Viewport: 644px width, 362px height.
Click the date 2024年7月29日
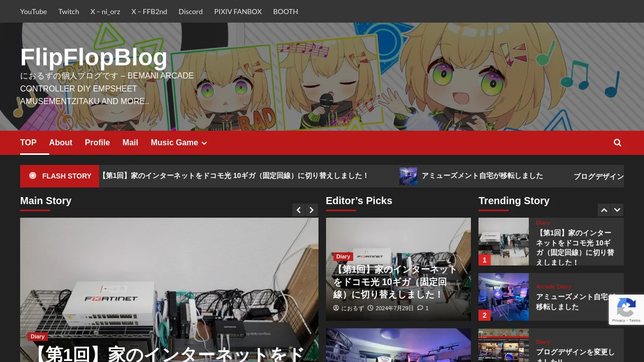point(394,308)
